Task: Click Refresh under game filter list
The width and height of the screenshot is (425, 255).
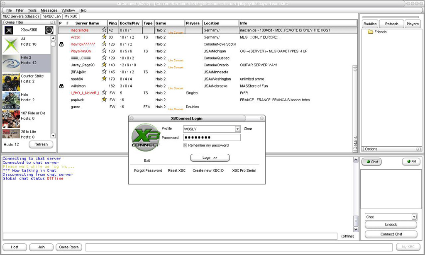Action: (41, 144)
